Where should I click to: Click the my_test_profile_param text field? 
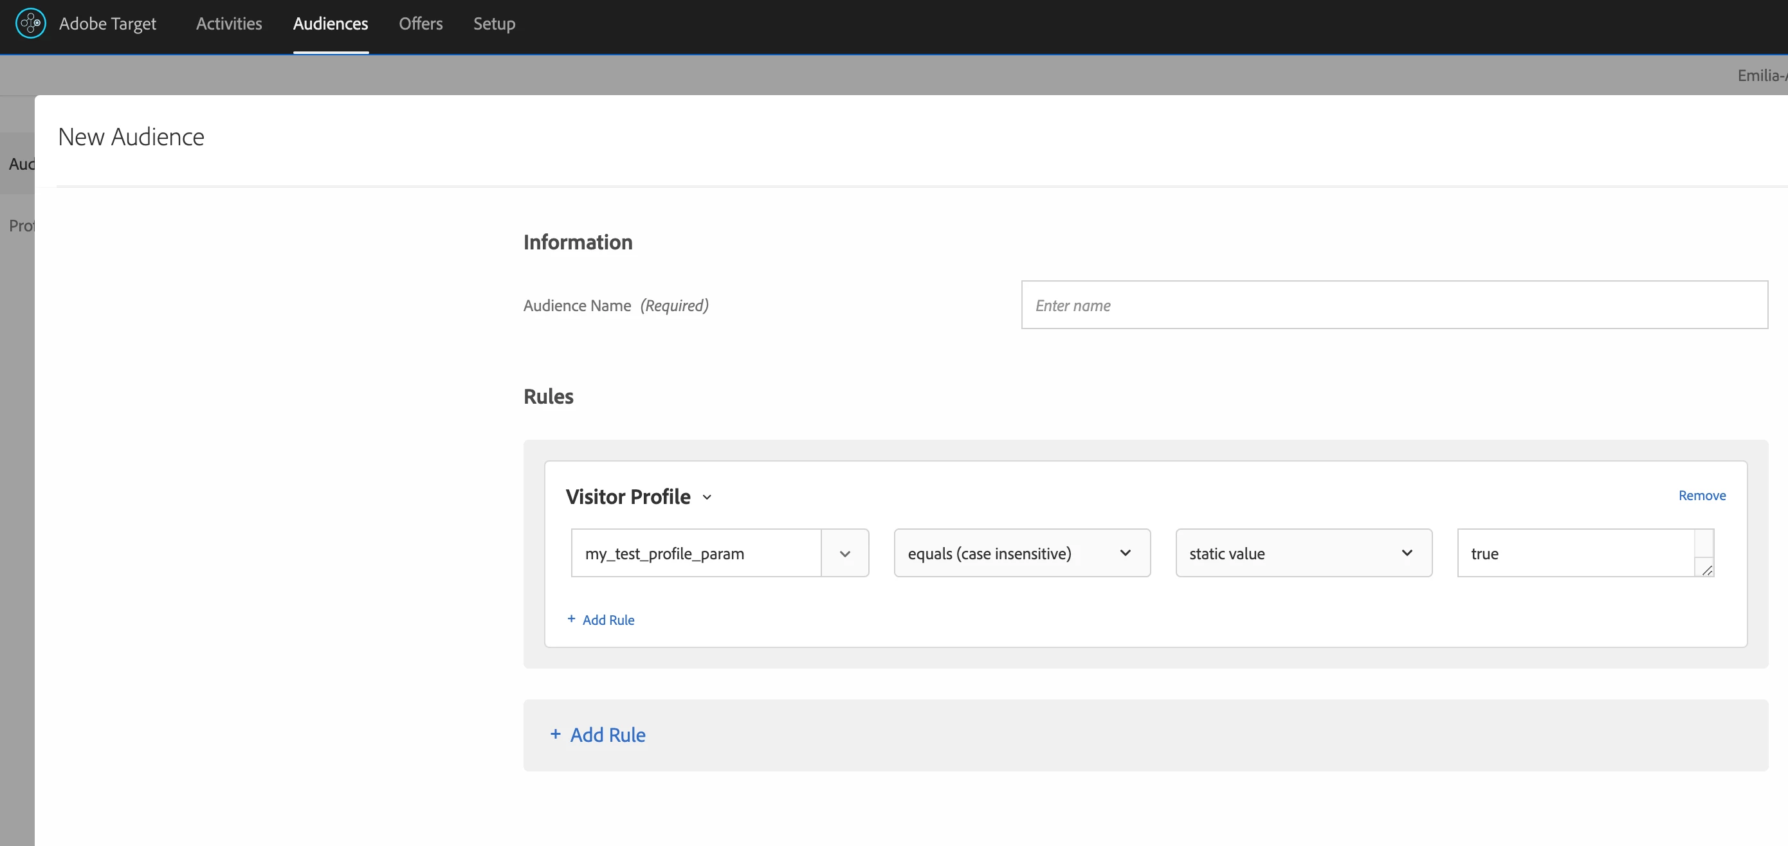coord(695,553)
